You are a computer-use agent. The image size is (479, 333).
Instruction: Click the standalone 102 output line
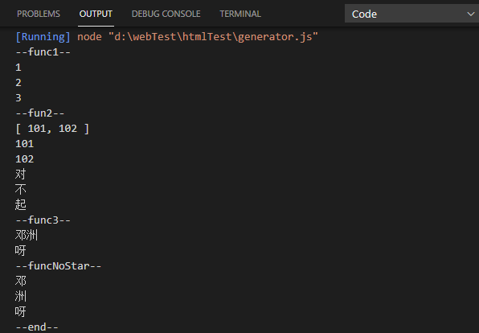tap(25, 159)
